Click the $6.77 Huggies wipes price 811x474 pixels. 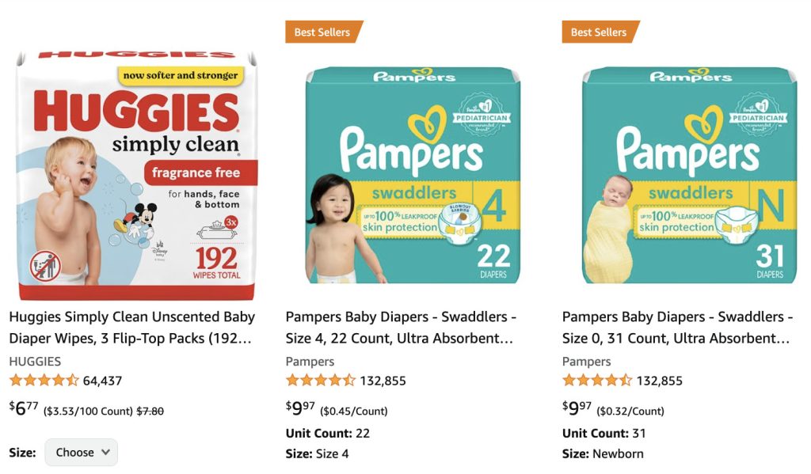[24, 409]
